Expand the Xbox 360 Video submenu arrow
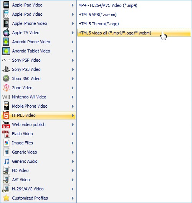This screenshot has height=203, width=192. 73,79
